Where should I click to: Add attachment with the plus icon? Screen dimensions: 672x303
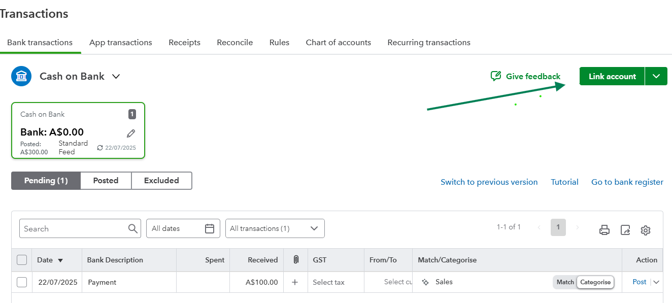pos(295,282)
